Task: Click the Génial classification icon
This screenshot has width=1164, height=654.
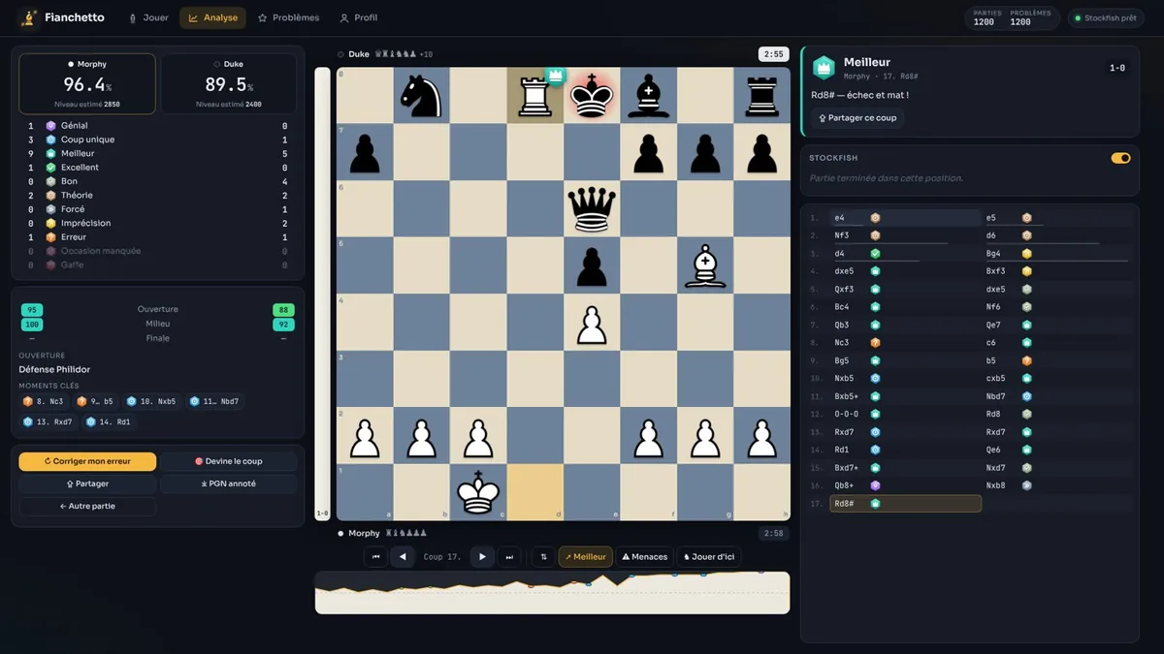Action: coord(50,126)
